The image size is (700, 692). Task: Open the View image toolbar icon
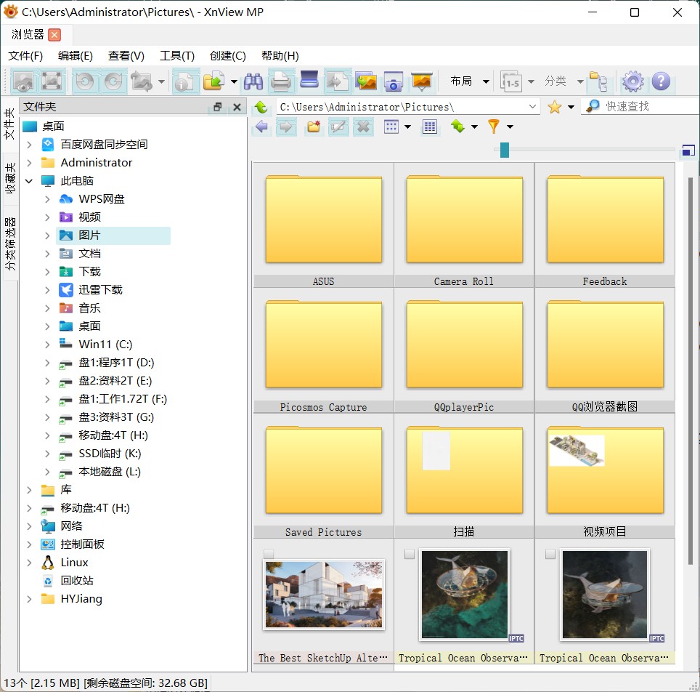tap(23, 82)
